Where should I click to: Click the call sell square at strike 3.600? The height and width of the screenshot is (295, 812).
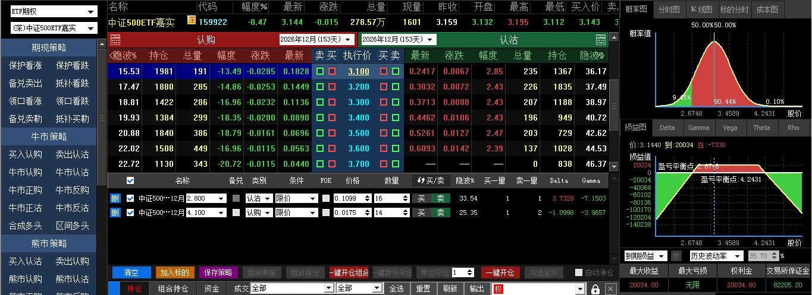point(321,148)
